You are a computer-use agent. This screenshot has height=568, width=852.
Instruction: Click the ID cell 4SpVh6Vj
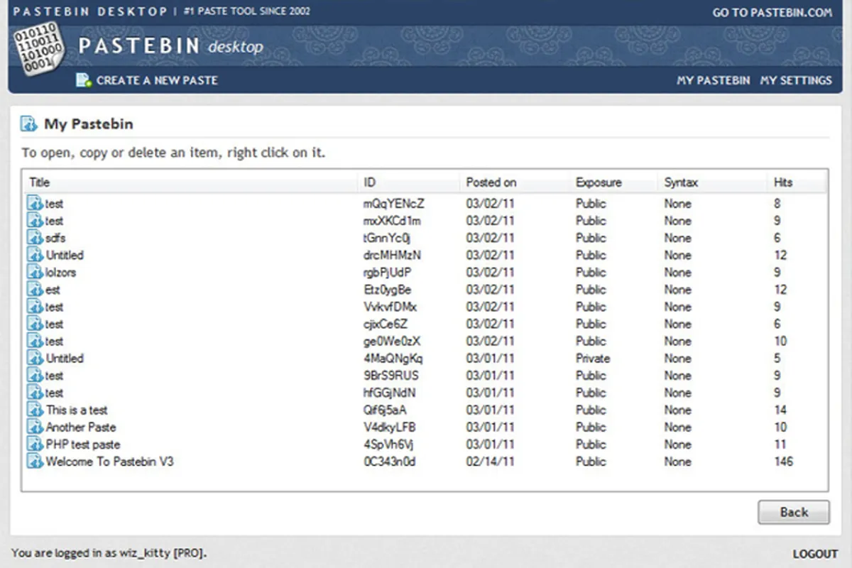[x=388, y=444]
